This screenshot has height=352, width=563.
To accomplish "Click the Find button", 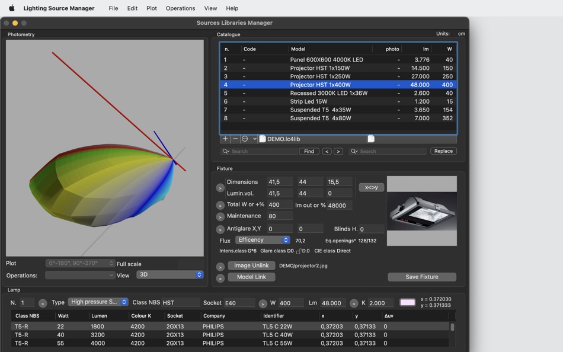I will coord(309,151).
